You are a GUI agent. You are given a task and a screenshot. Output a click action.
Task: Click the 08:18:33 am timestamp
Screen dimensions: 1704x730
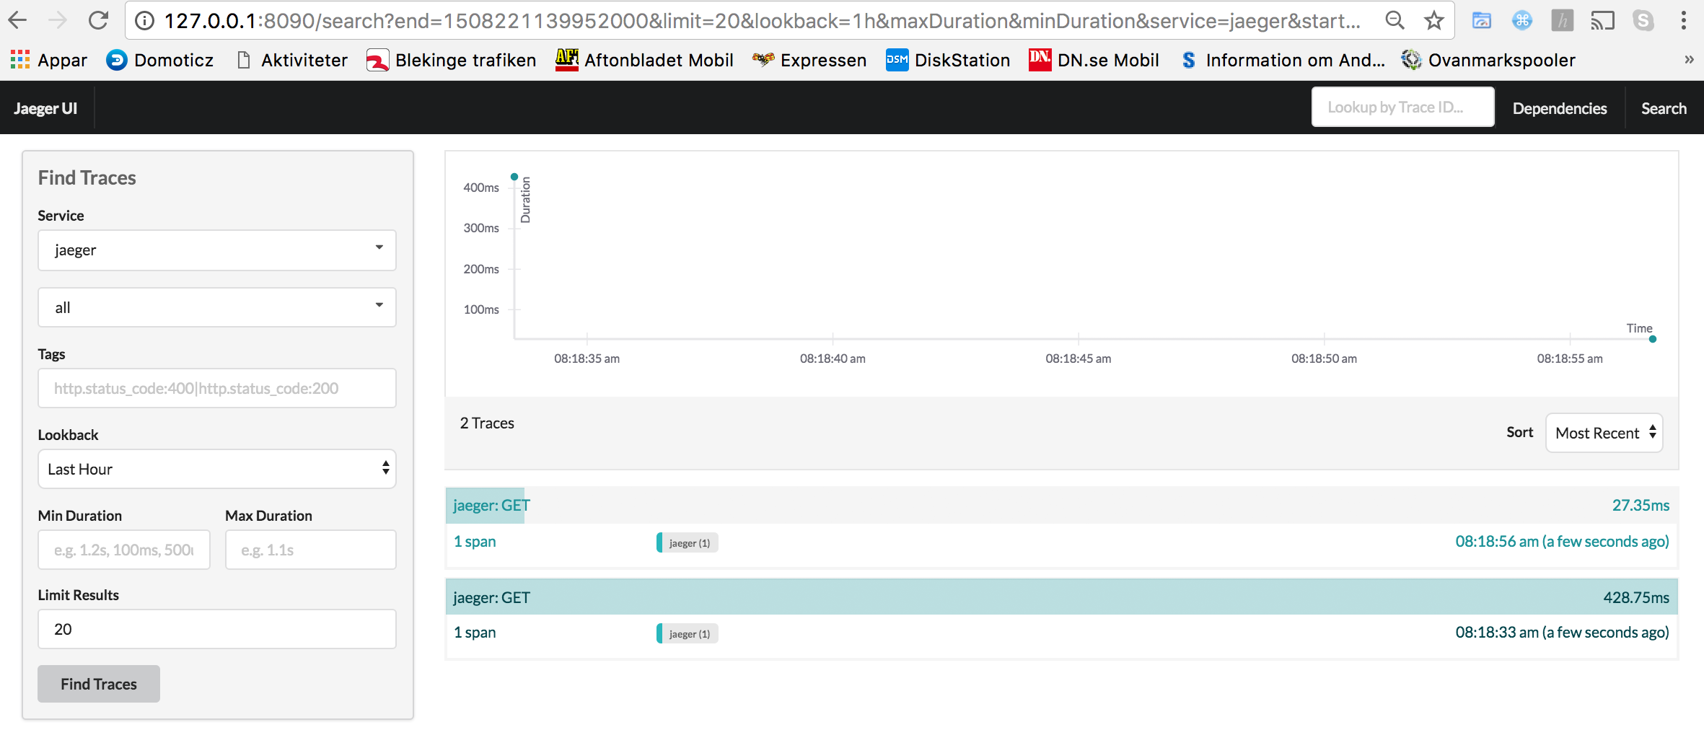1562,632
